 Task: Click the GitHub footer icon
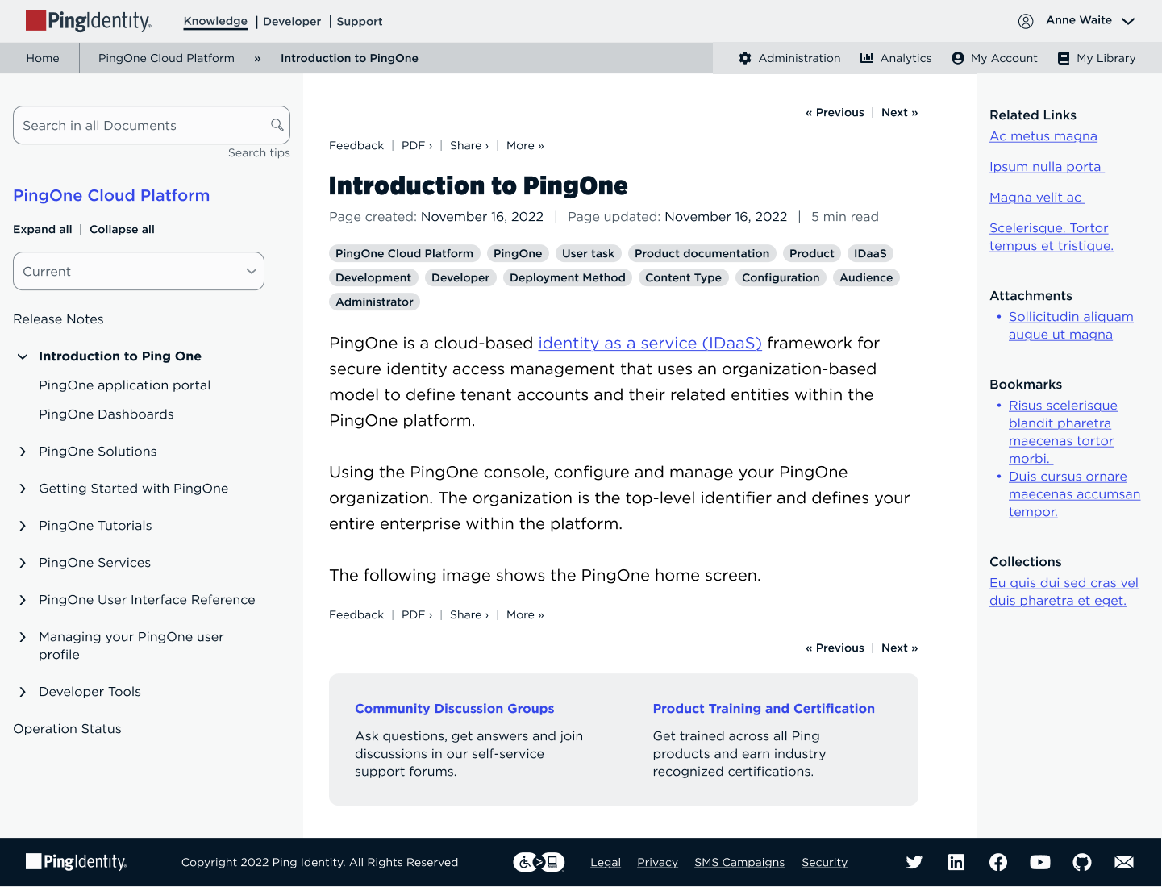tap(1081, 862)
